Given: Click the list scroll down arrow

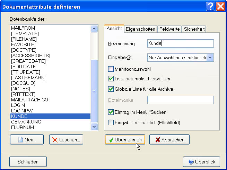Looking at the screenshot, I should [x=94, y=127].
